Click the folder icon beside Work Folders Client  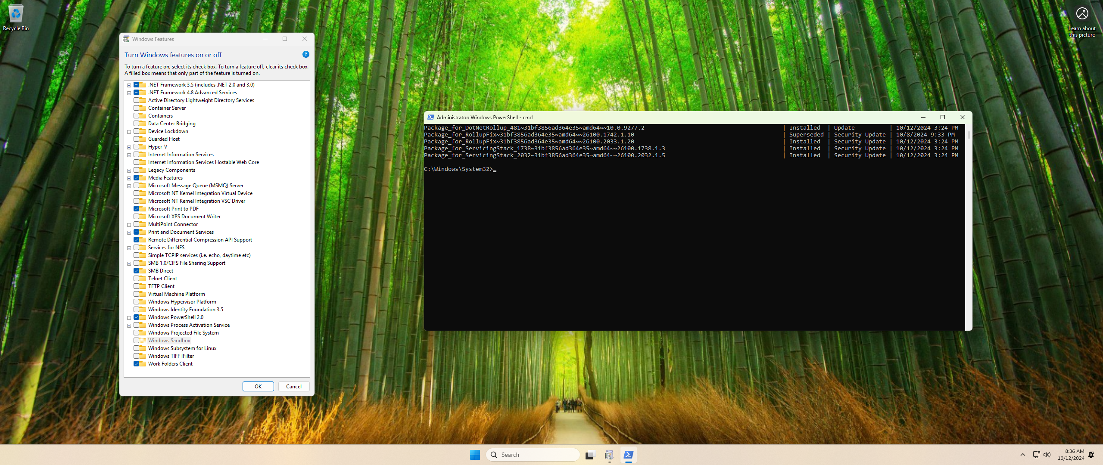pos(143,364)
